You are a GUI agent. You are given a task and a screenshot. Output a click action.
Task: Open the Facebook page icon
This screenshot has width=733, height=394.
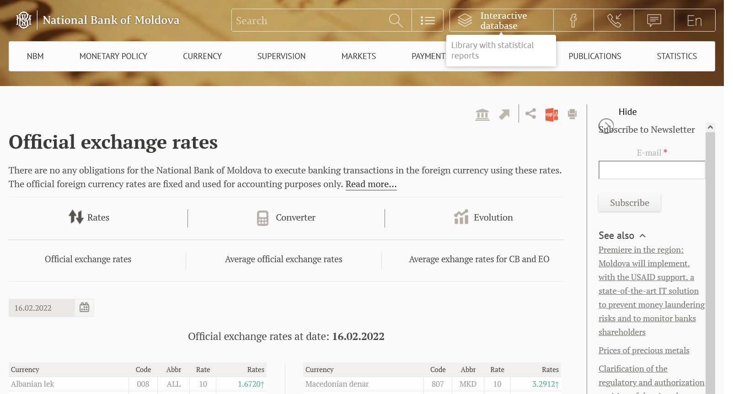pyautogui.click(x=573, y=21)
